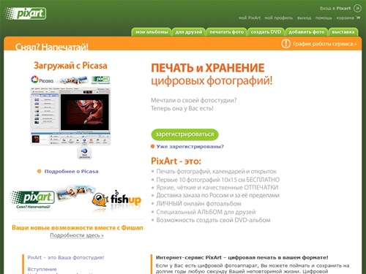Click Интернет-сервис PixArt bold heading
The width and height of the screenshot is (366, 274).
(x=242, y=257)
